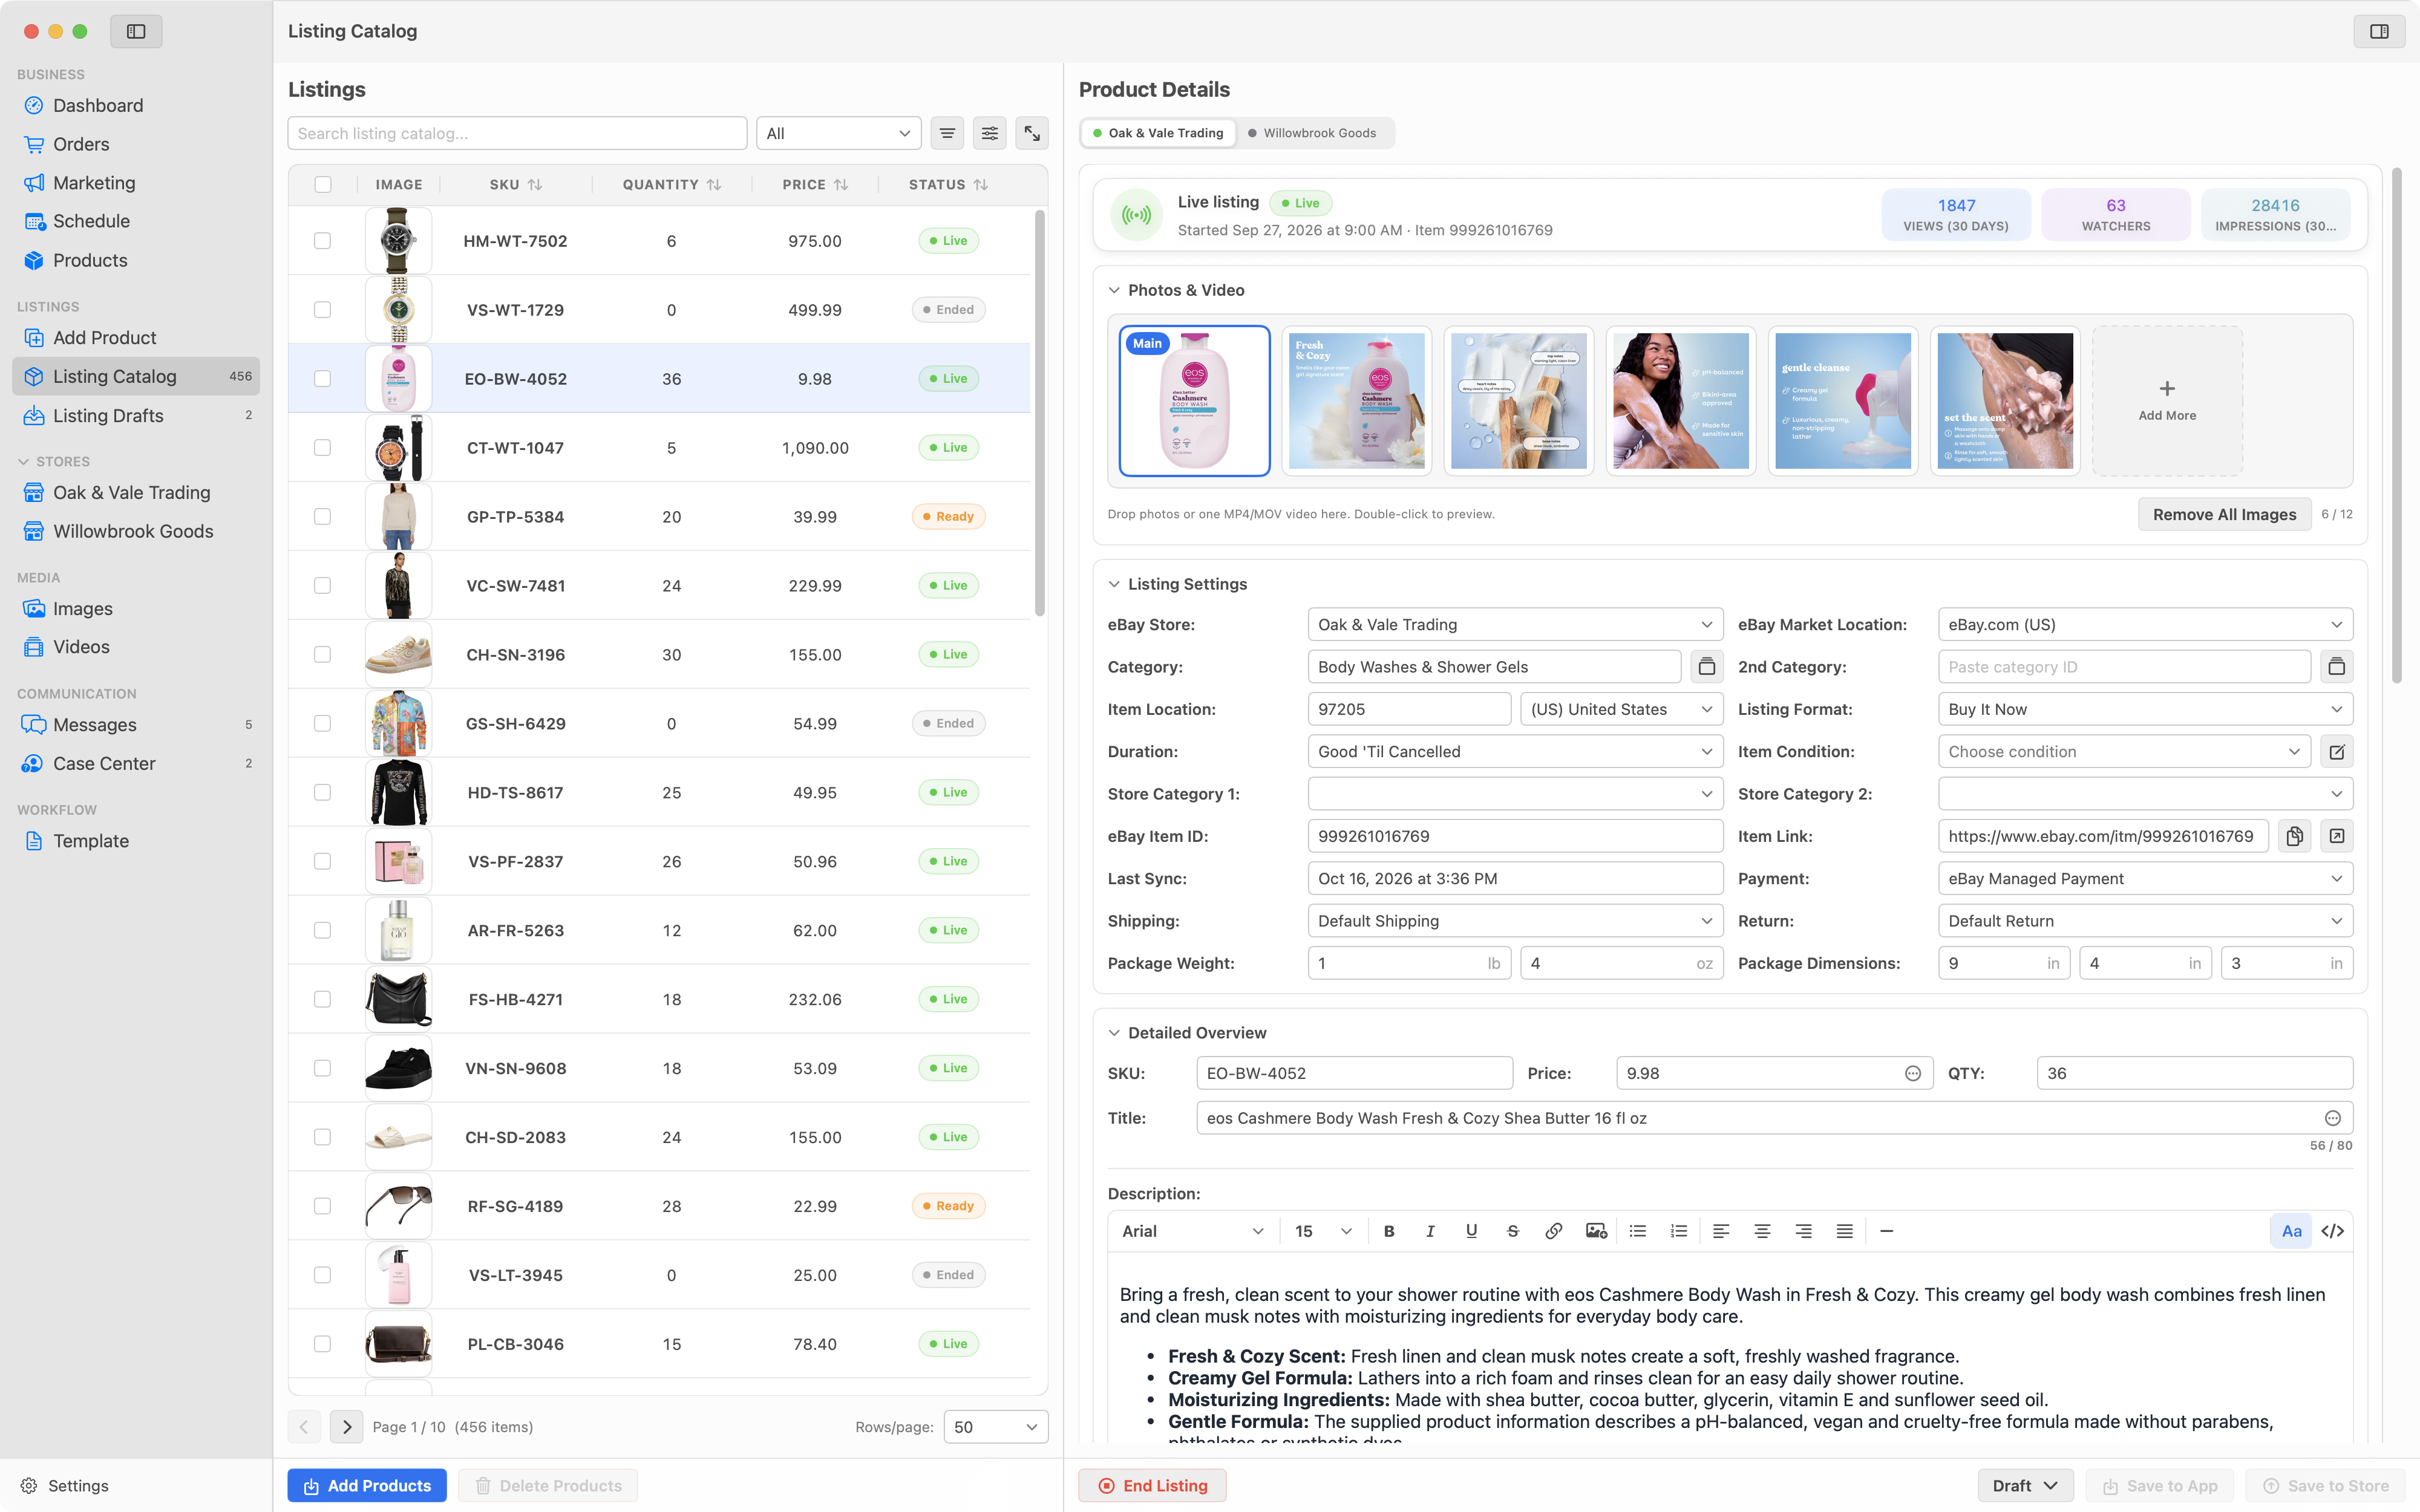Screen dimensions: 2420x1512
Task: Expand listings table with arrows icon
Action: point(1032,133)
